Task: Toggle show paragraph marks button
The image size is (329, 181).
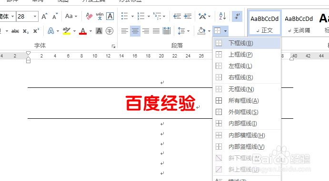Action: [237, 16]
